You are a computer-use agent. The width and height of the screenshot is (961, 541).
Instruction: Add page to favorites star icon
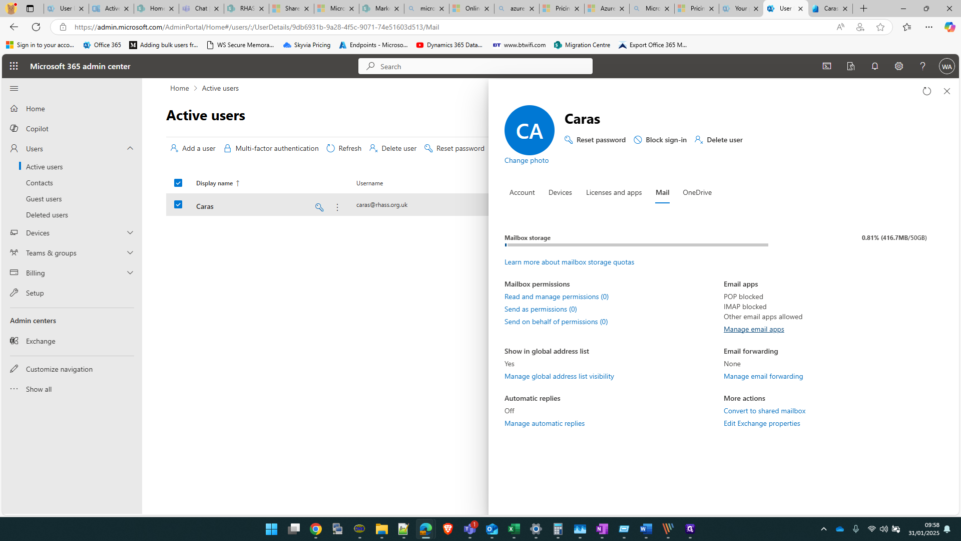point(880,27)
